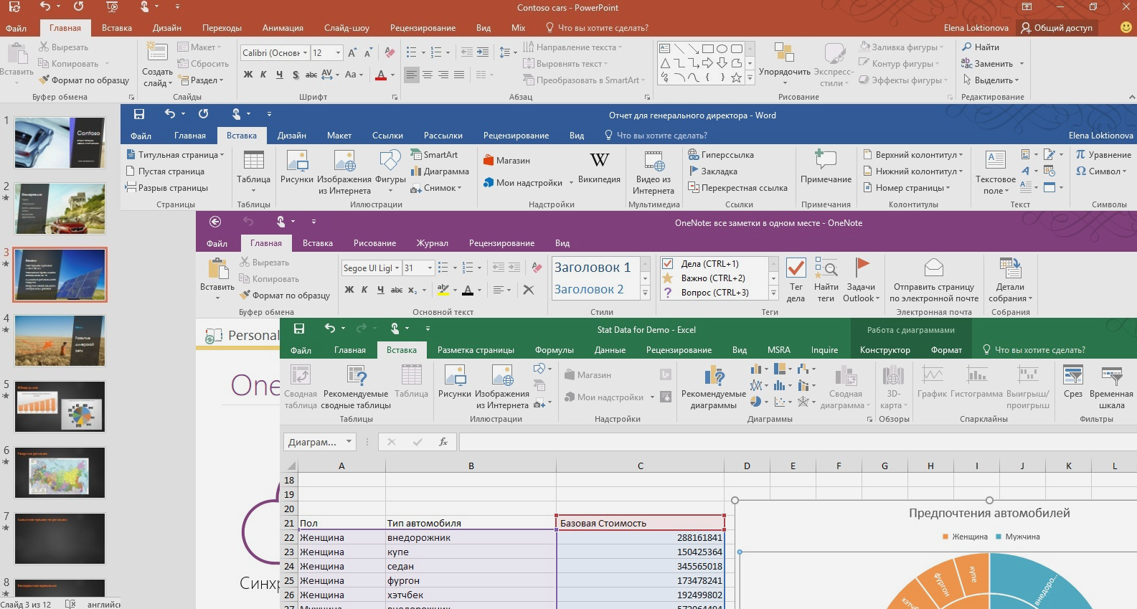
Task: Click the 3D-карта icon in Excel
Action: tap(892, 376)
